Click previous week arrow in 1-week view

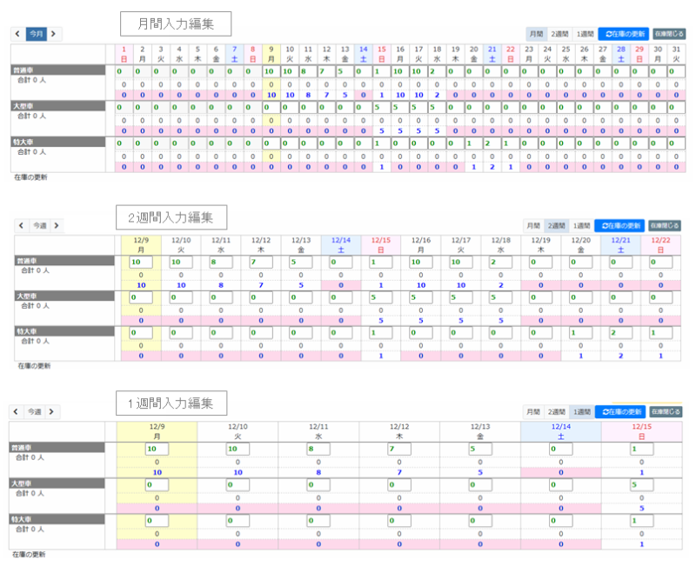click(16, 411)
